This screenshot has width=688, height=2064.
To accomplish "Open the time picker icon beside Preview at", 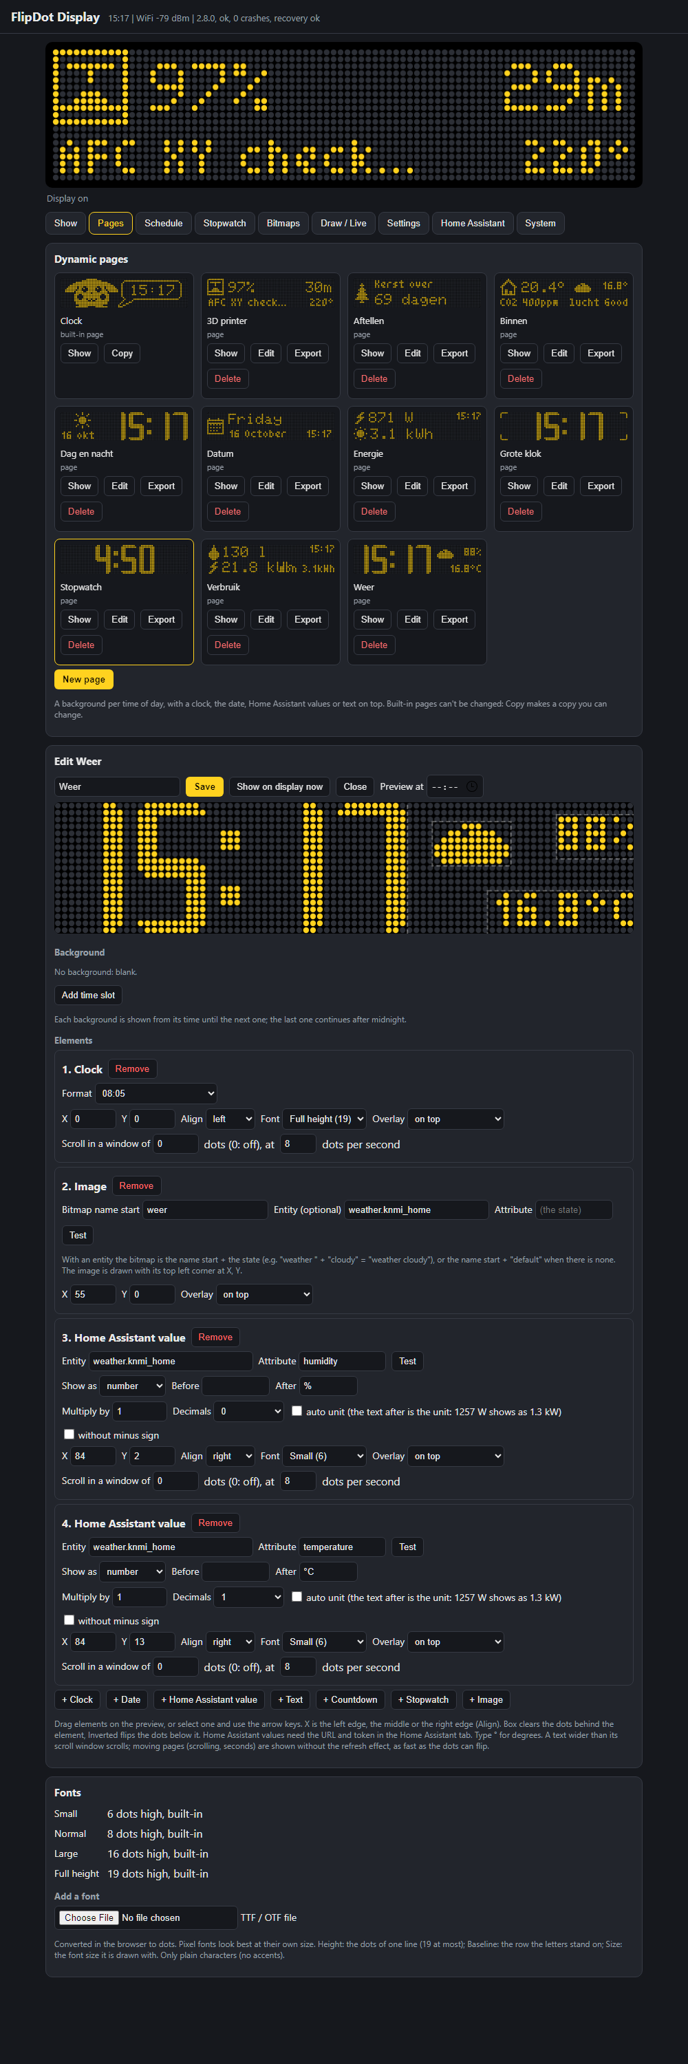I will pos(472,787).
